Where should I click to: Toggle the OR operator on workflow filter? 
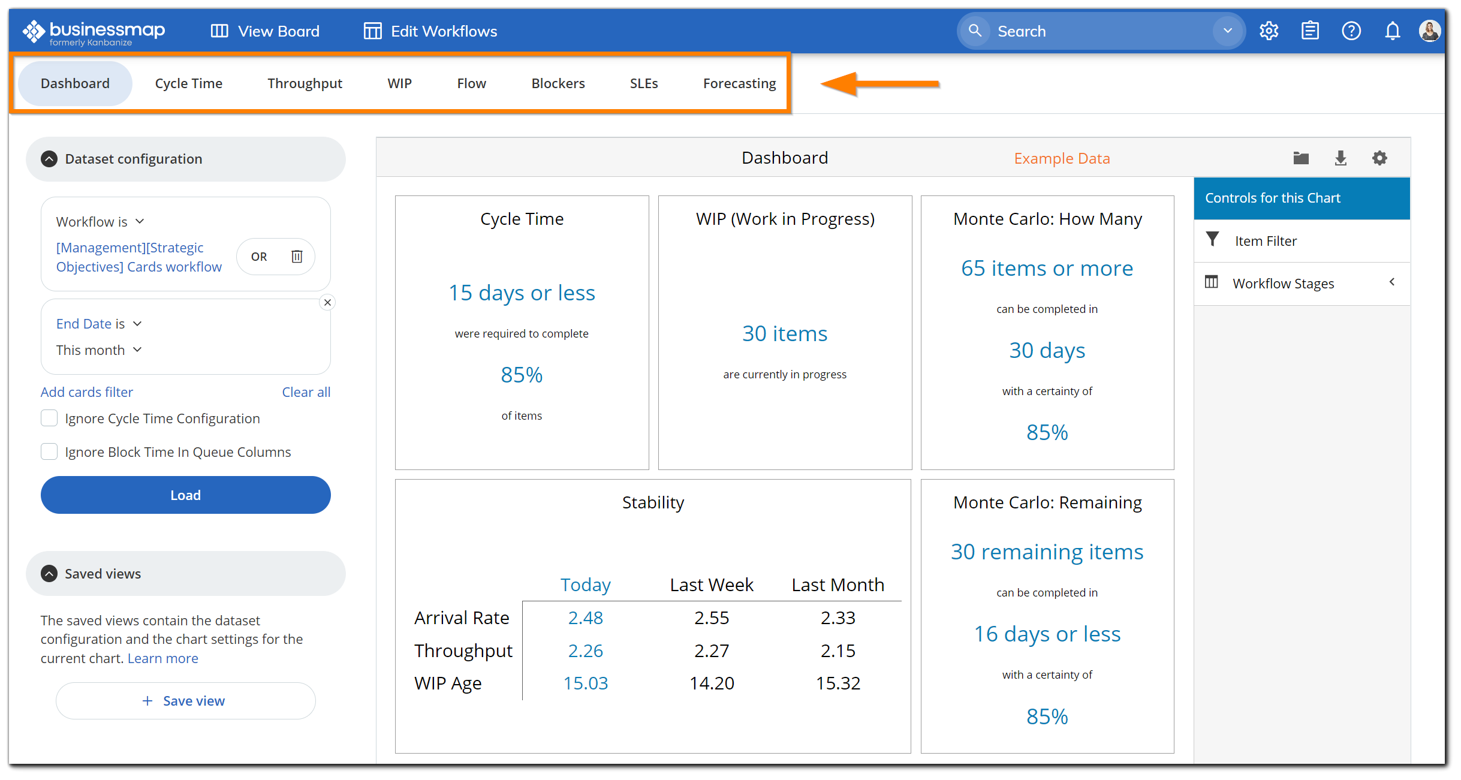pos(258,256)
